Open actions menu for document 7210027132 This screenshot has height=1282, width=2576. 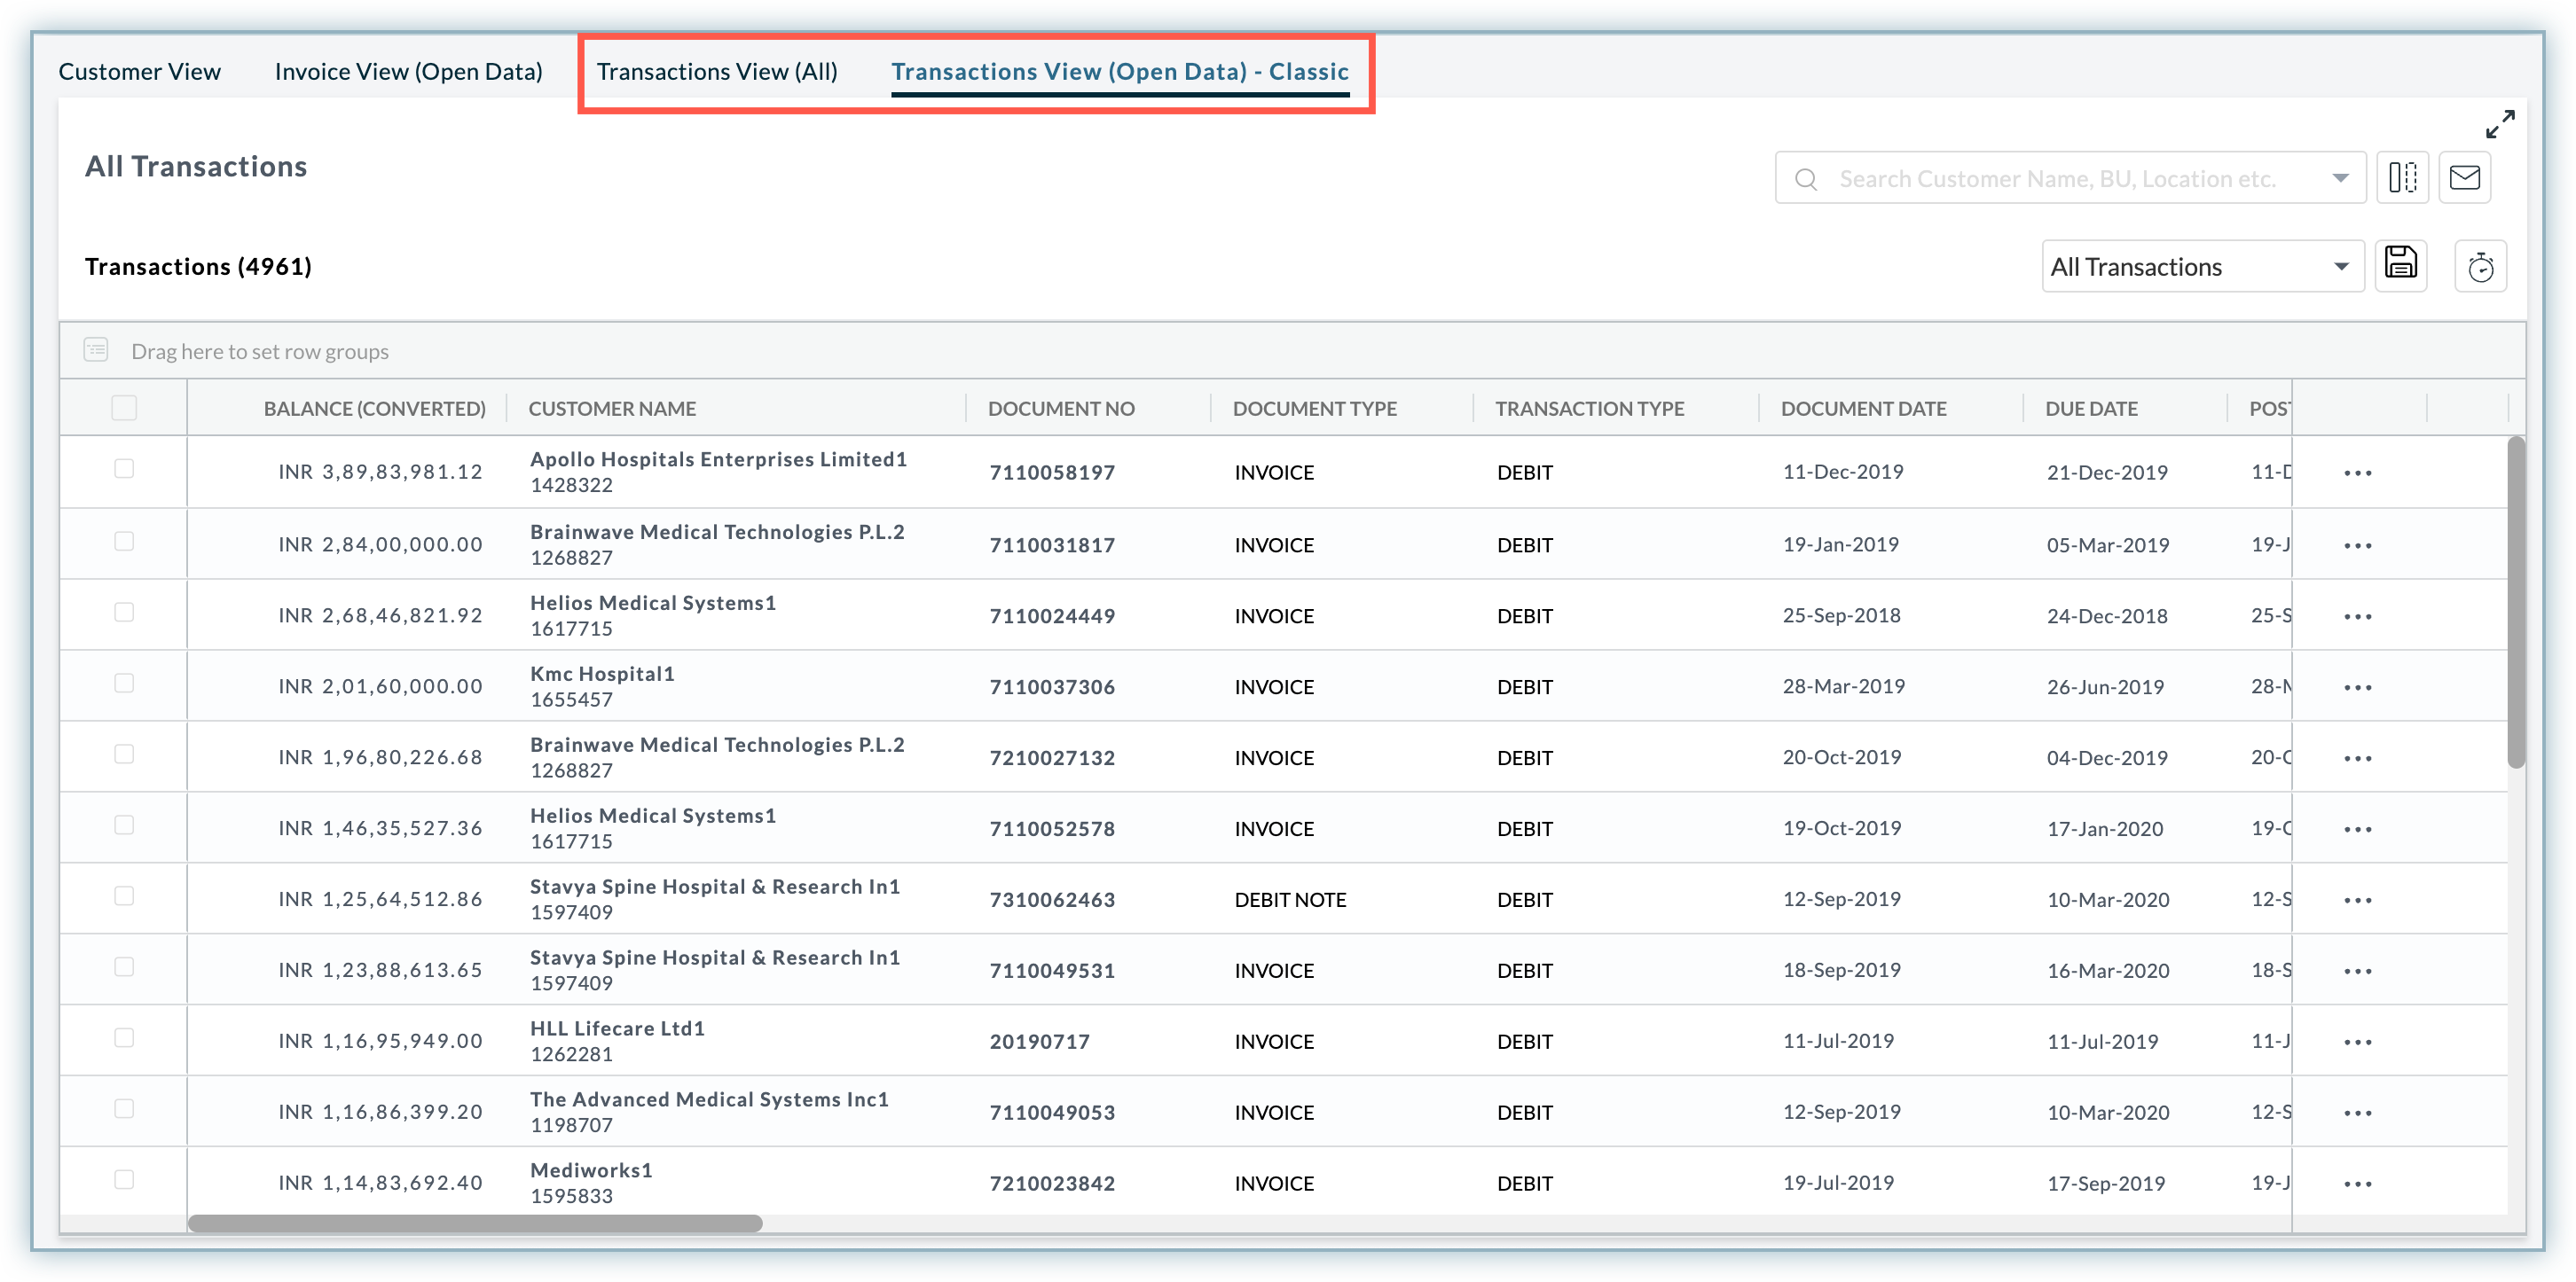(x=2357, y=758)
